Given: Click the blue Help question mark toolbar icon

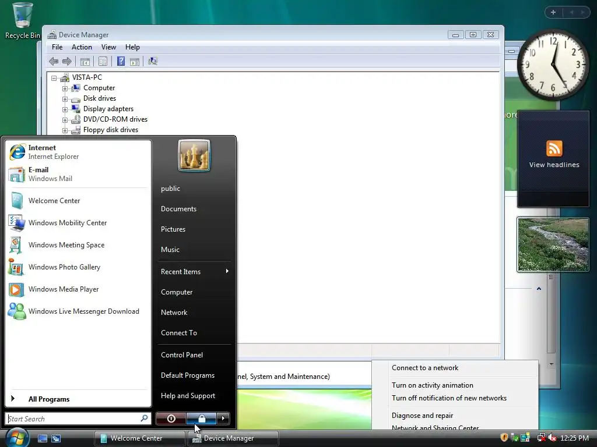Looking at the screenshot, I should tap(121, 61).
